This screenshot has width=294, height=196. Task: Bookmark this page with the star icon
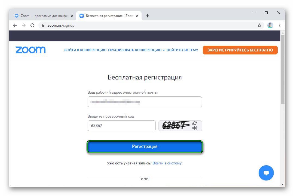point(259,25)
